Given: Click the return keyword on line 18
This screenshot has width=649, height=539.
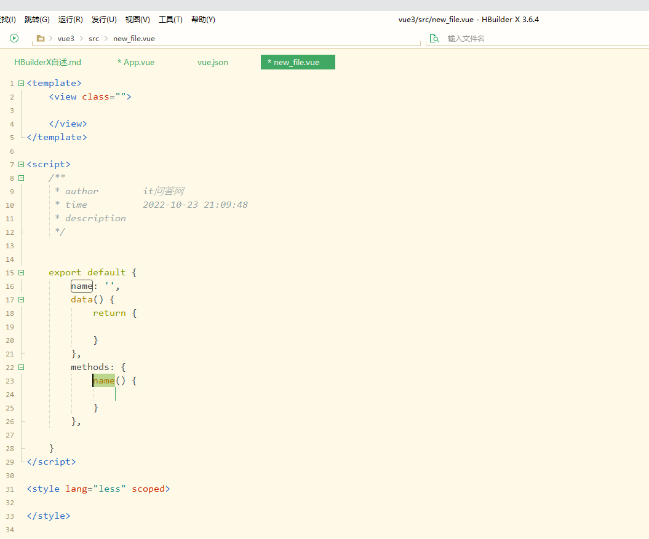Looking at the screenshot, I should coord(109,313).
